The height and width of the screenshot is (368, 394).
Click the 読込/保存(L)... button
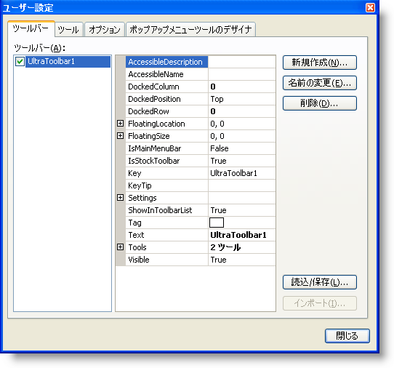tap(320, 282)
